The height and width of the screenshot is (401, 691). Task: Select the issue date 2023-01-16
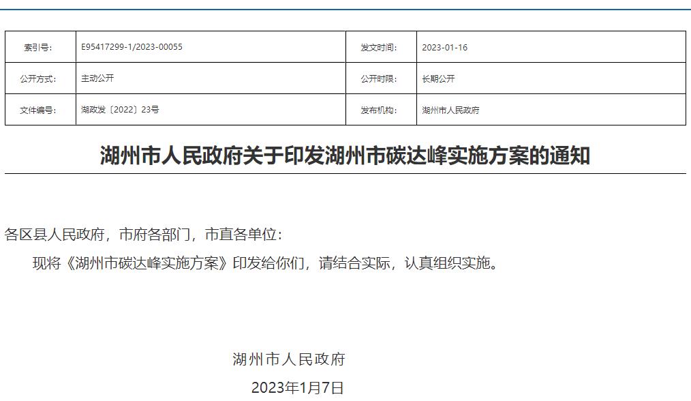[x=444, y=48]
